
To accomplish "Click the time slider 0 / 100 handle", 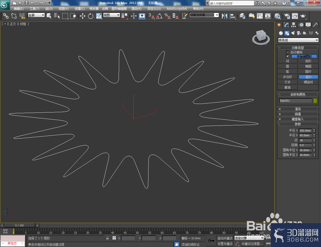I will click(20, 225).
